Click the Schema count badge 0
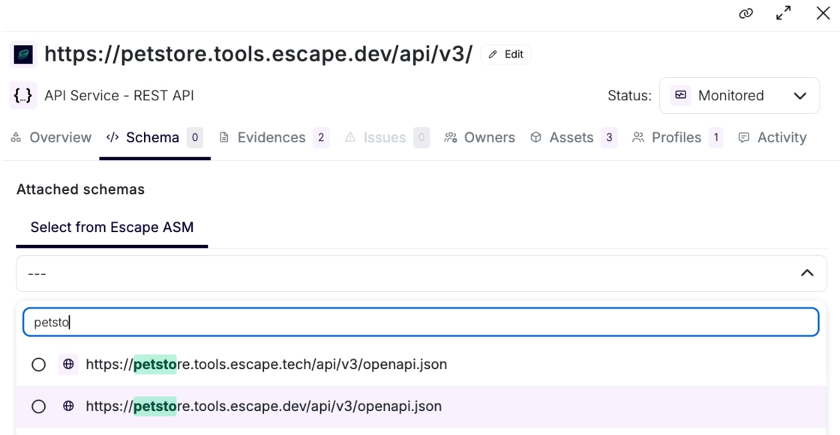 (195, 138)
